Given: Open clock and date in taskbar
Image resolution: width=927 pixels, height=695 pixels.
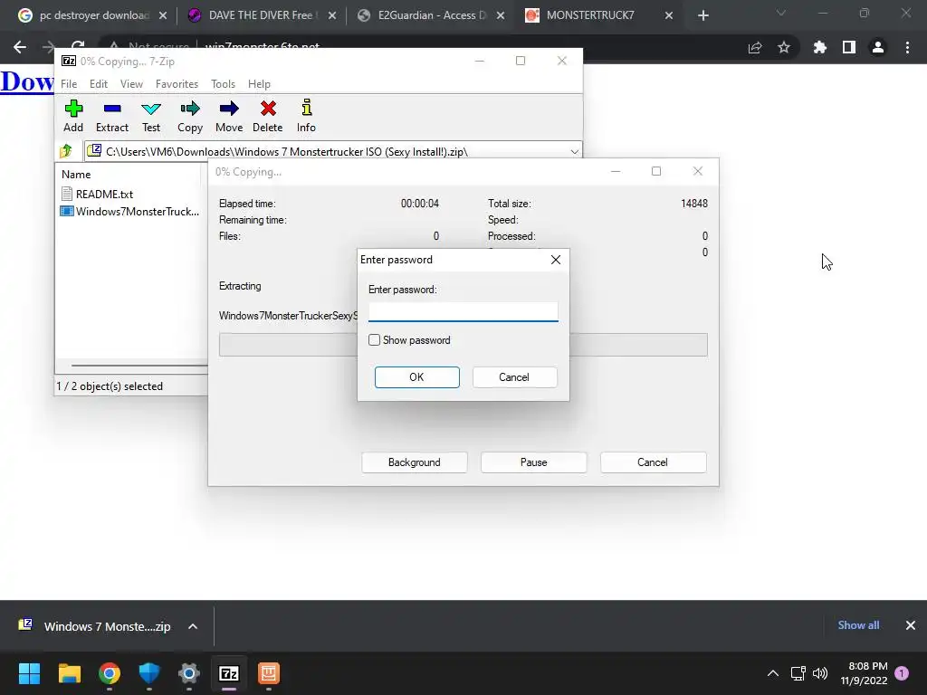Looking at the screenshot, I should (x=864, y=673).
